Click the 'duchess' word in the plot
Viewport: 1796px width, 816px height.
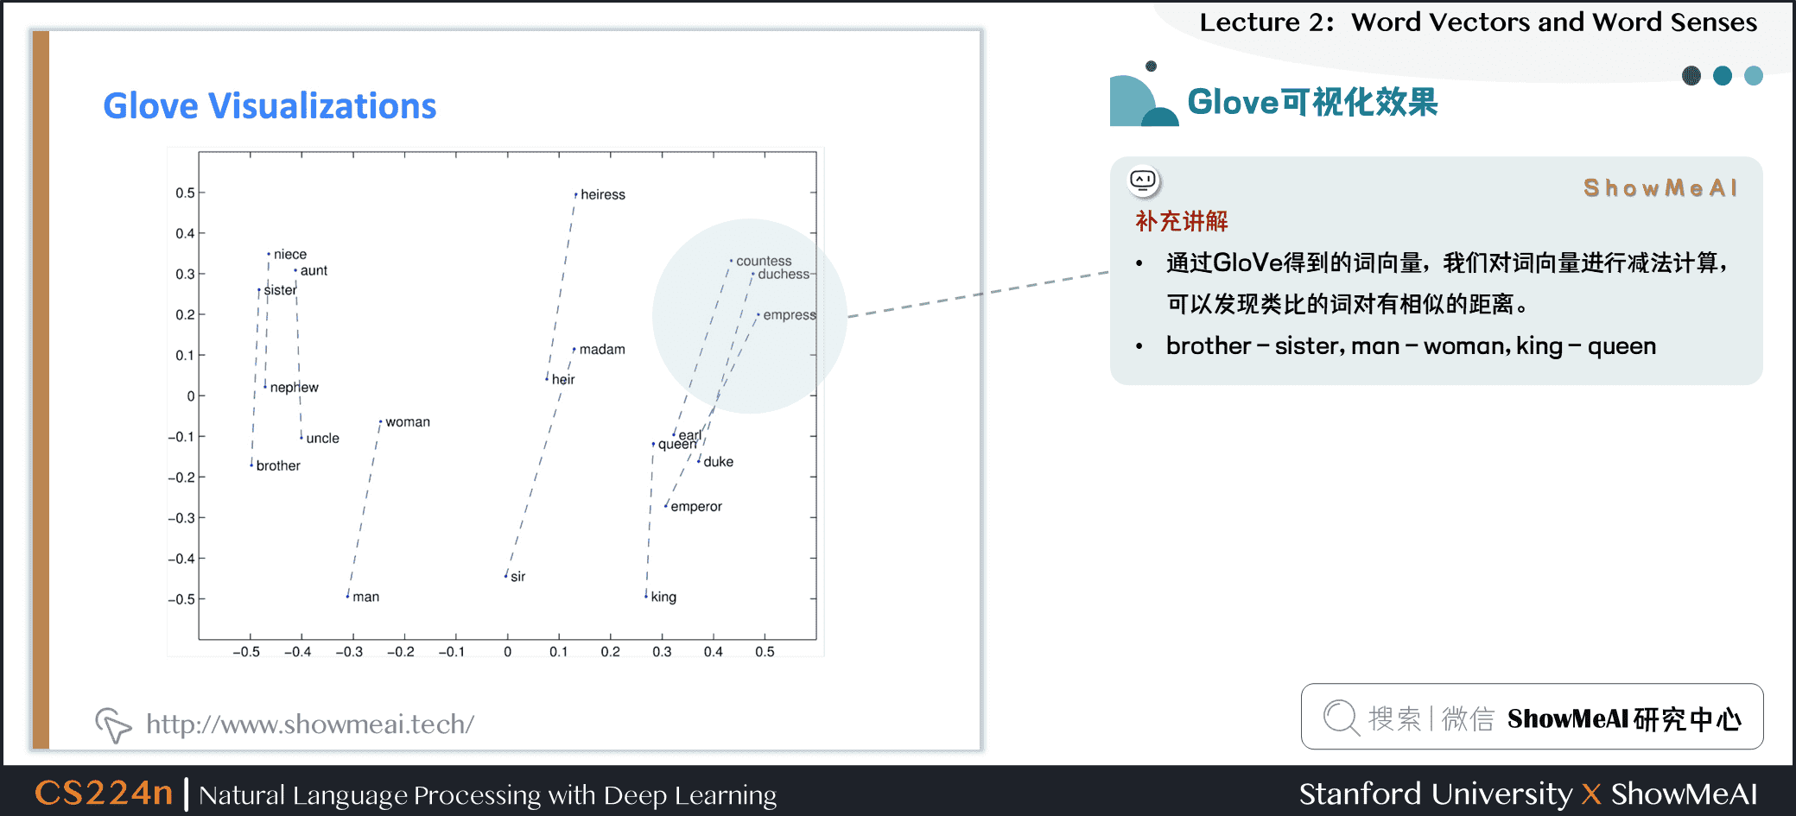[784, 275]
